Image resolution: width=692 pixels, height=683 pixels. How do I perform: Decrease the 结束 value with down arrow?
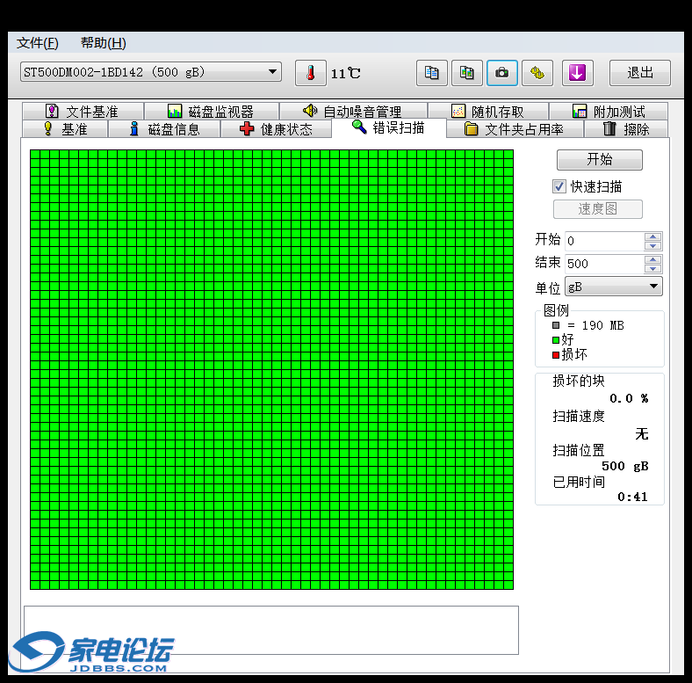[x=652, y=269]
